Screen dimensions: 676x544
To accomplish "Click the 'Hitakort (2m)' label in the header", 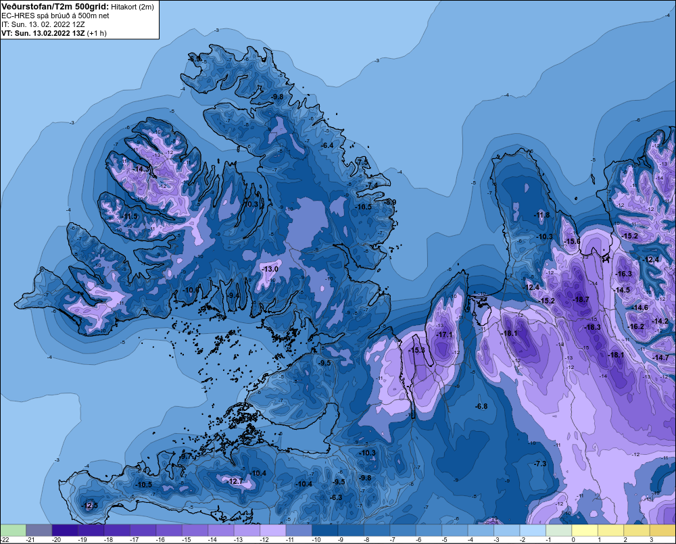I will coord(132,7).
